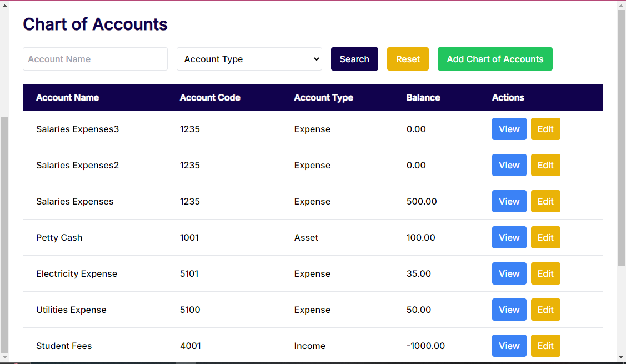Select the Student Fees name cell
This screenshot has width=626, height=364.
click(64, 346)
